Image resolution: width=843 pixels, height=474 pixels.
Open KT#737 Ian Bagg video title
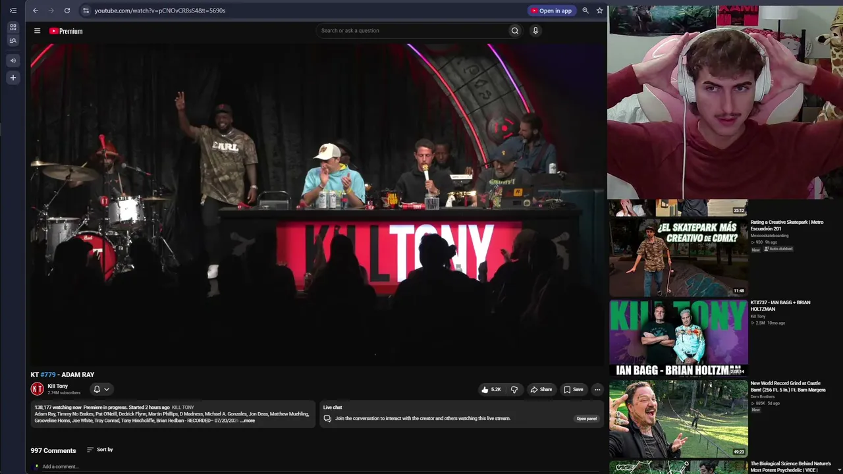click(x=780, y=305)
